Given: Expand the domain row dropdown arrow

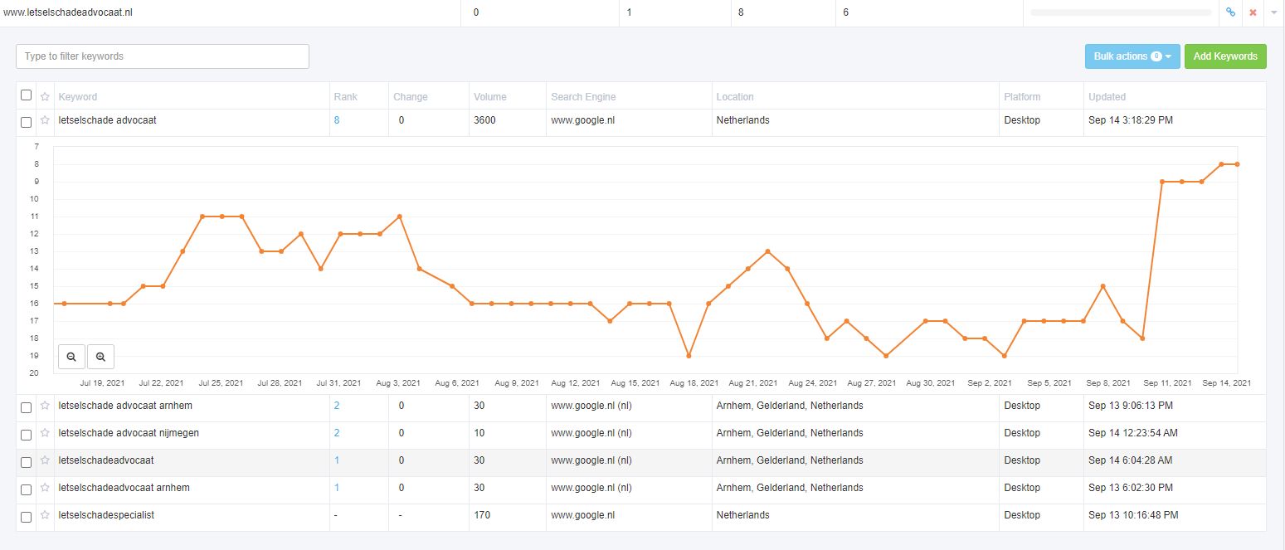Looking at the screenshot, I should 1274,12.
